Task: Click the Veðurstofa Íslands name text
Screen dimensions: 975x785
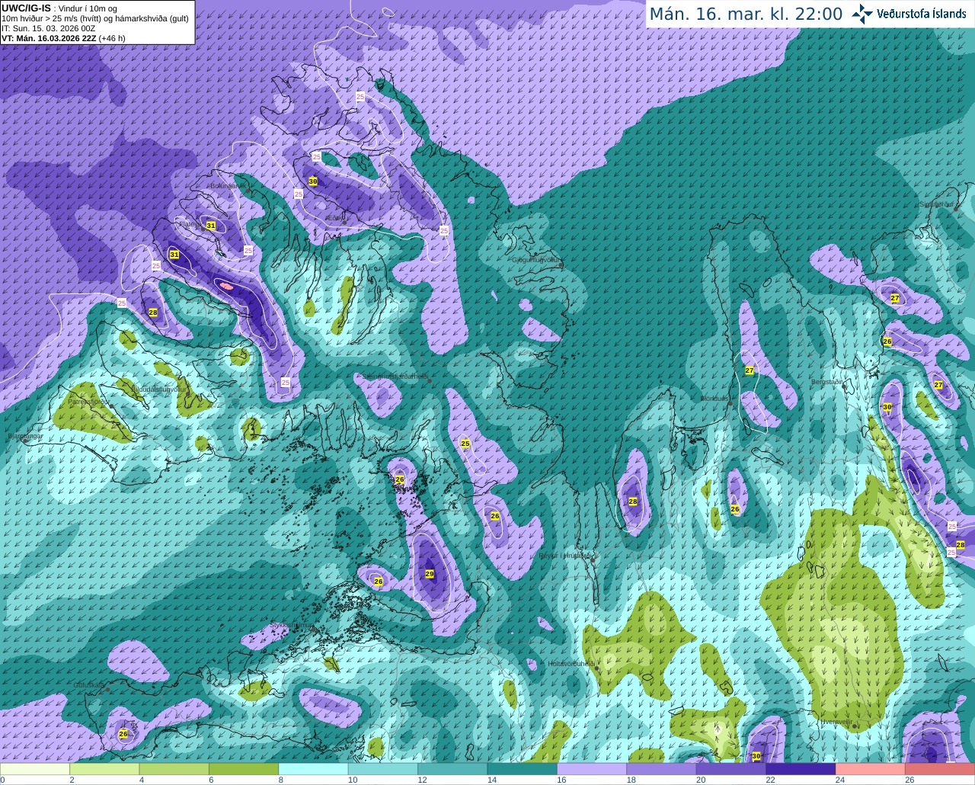Action: point(921,14)
